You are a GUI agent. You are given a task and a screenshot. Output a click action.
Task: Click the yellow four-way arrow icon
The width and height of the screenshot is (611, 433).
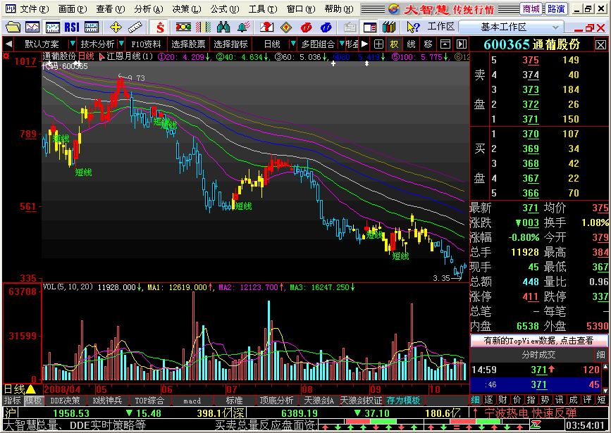pyautogui.click(x=116, y=27)
